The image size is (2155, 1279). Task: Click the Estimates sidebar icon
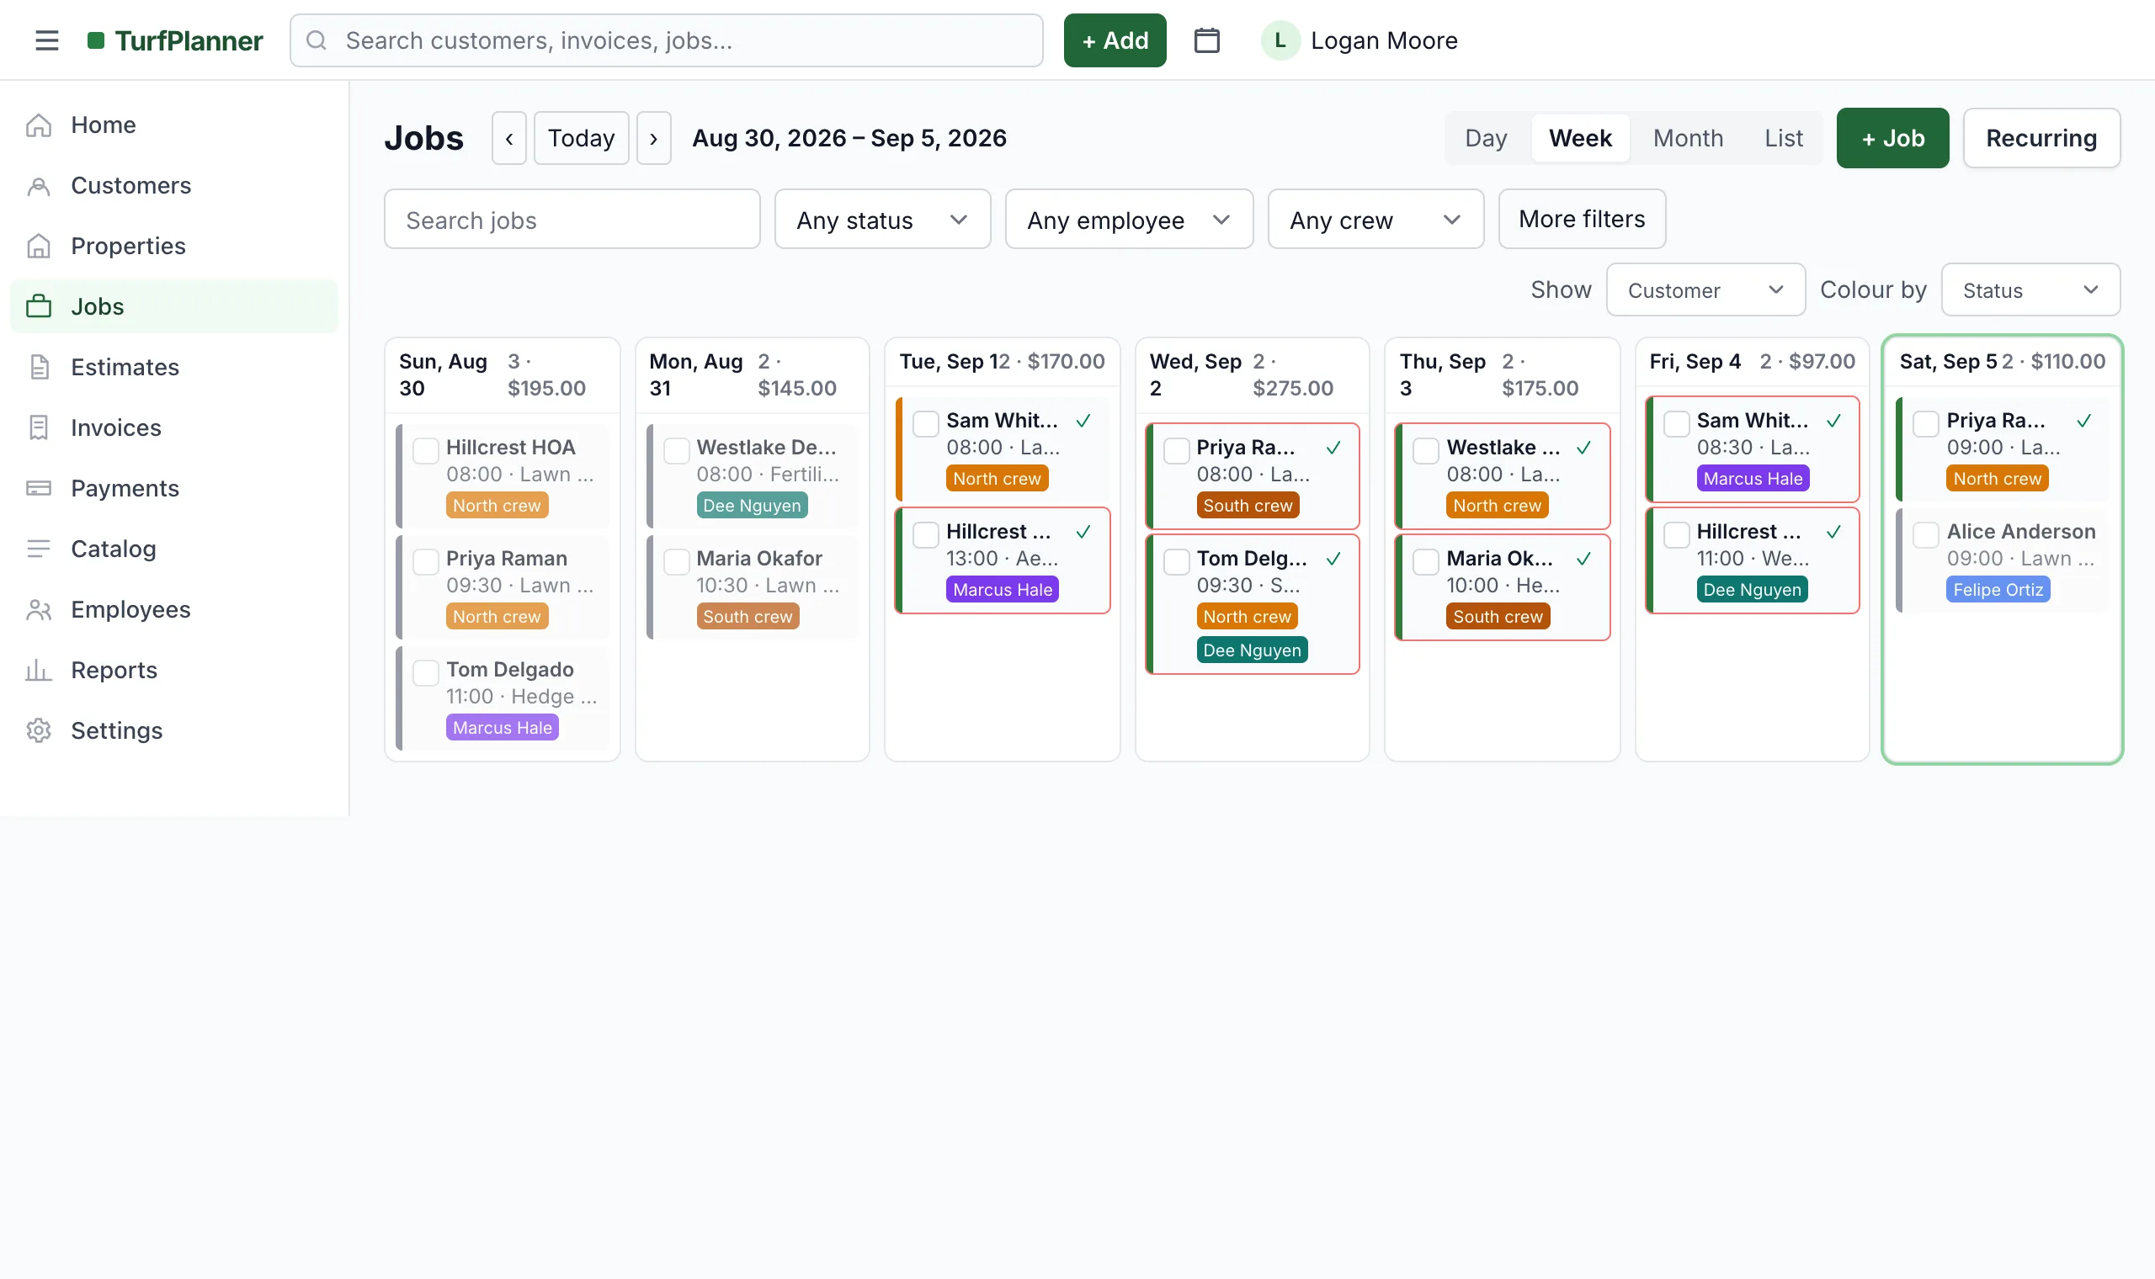point(39,367)
